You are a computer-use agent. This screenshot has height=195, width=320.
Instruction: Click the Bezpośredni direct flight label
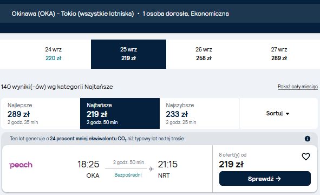click(128, 175)
